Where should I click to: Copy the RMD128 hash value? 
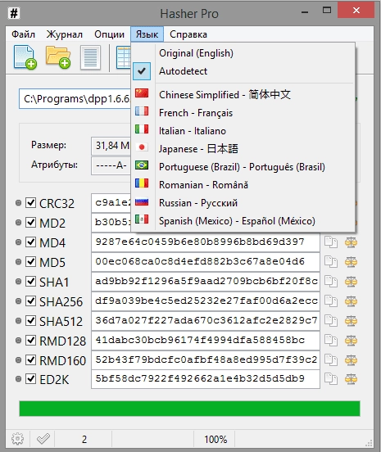[x=331, y=340]
